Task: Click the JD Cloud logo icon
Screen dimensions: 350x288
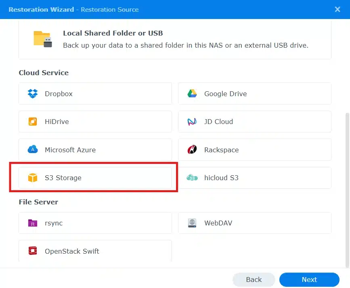Action: click(192, 122)
